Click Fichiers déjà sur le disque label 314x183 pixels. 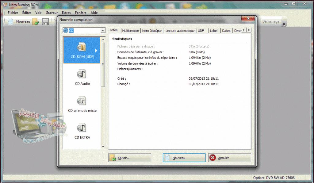coord(136,47)
